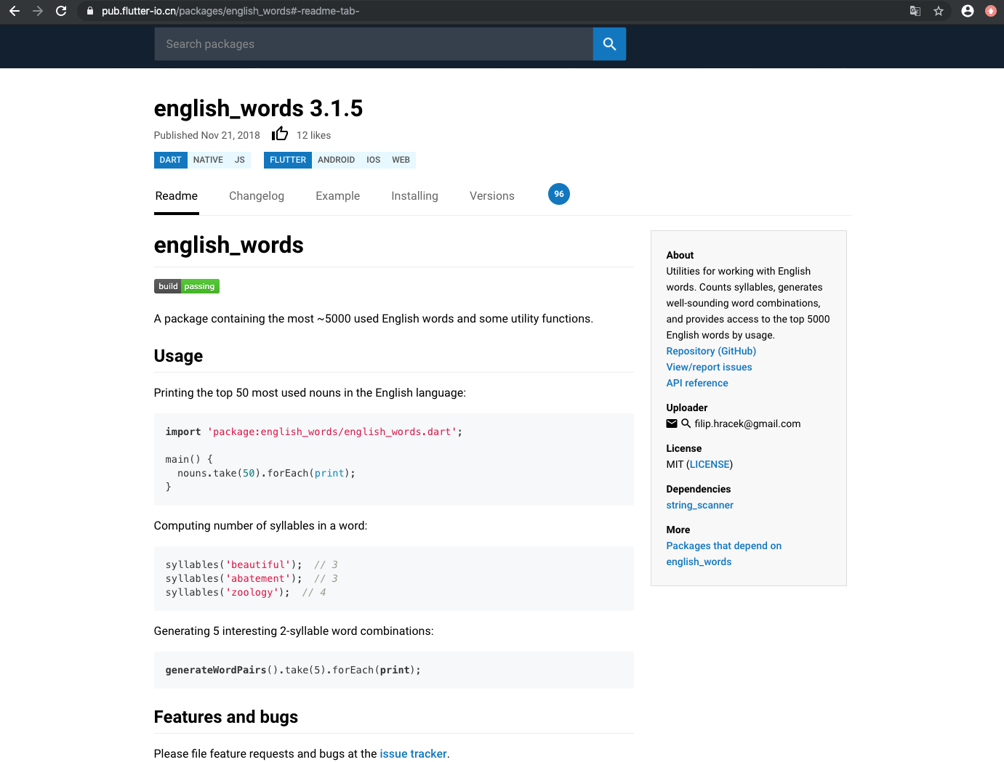Open Packages that depend on english_words
The image size is (1004, 762).
click(724, 554)
